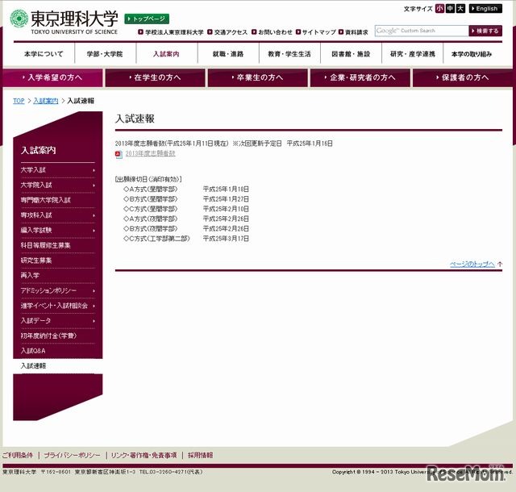Open 就職・進路 menu

click(228, 54)
